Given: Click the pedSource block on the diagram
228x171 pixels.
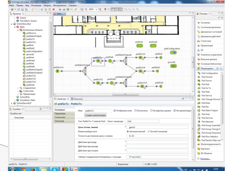Looking at the screenshot, I should point(57,71).
